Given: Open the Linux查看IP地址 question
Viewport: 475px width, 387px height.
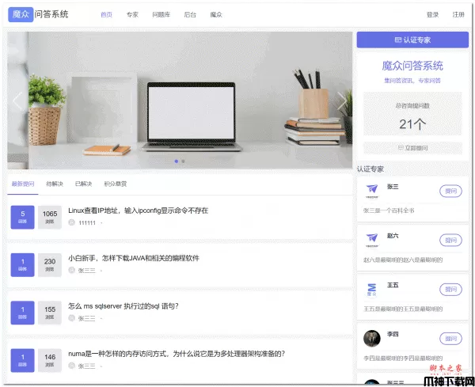Looking at the screenshot, I should [x=138, y=211].
